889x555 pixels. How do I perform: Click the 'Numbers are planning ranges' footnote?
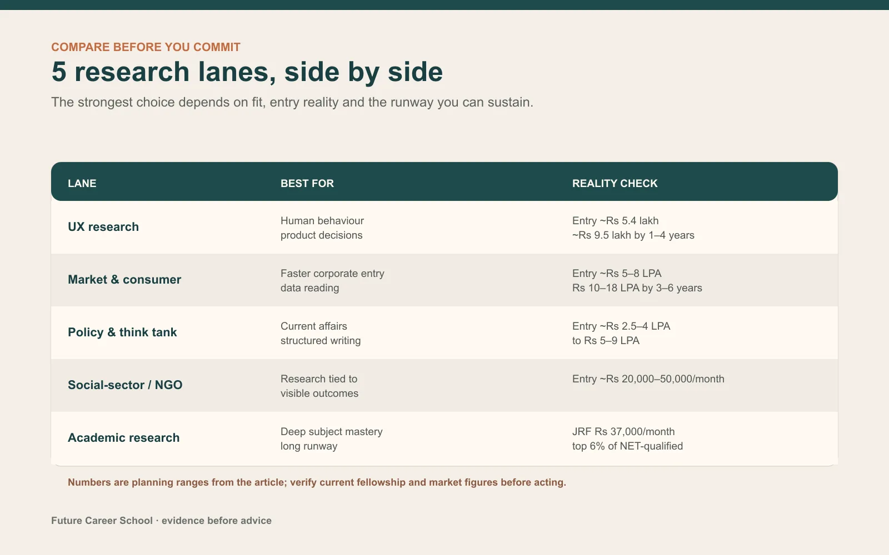(317, 482)
